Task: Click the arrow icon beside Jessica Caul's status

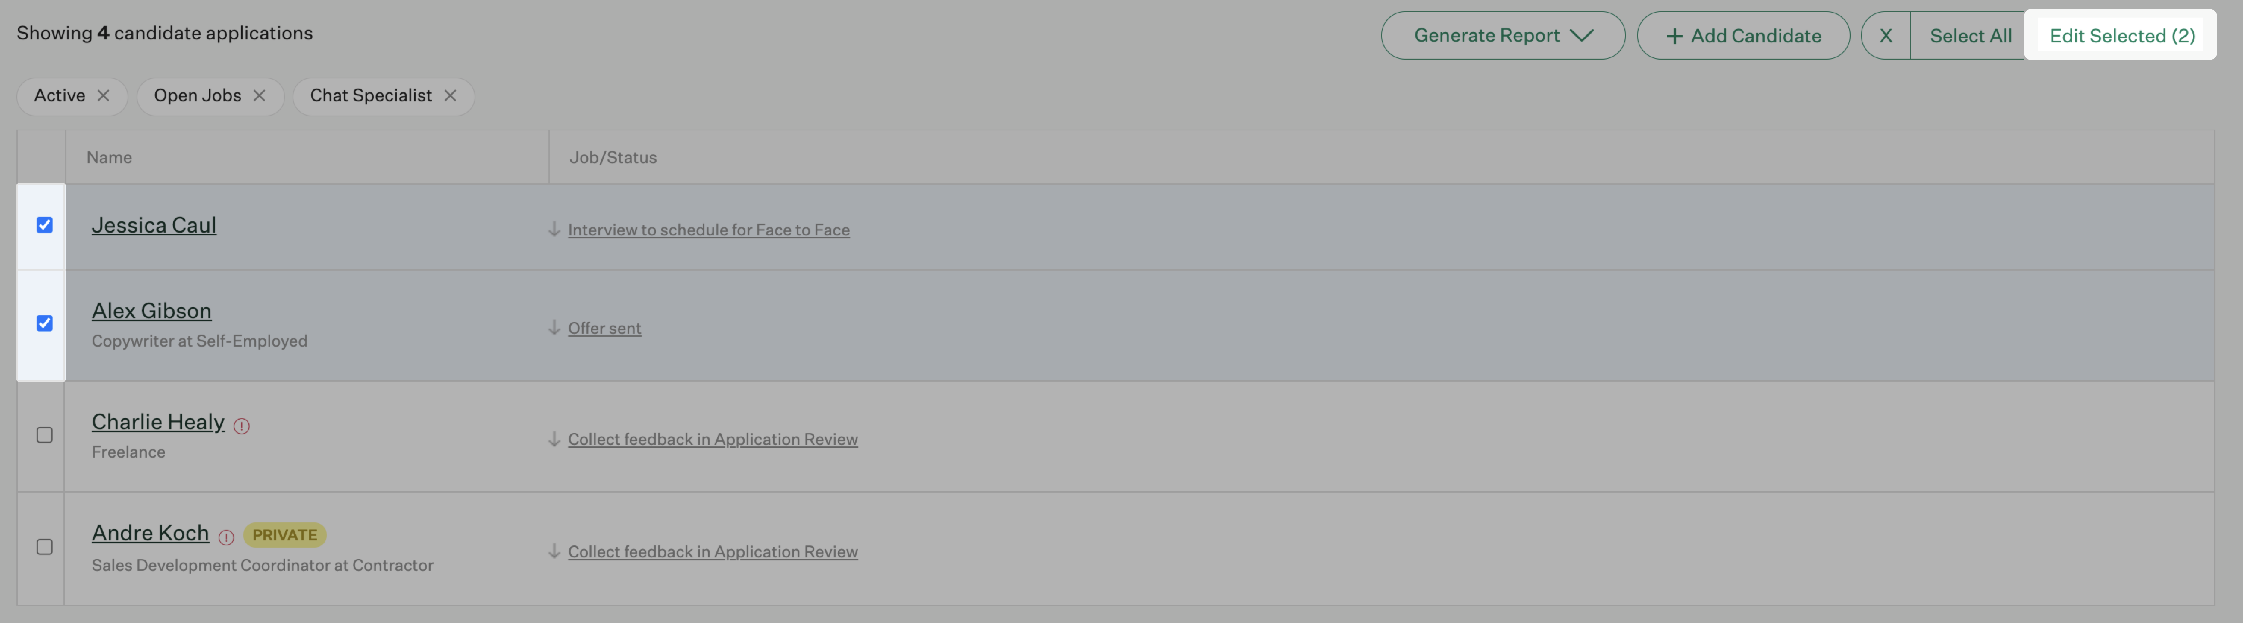Action: 554,230
